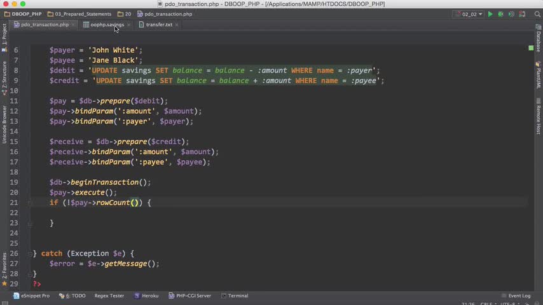Click the listen for debug connections icon
The height and width of the screenshot is (305, 543).
pyautogui.click(x=522, y=14)
